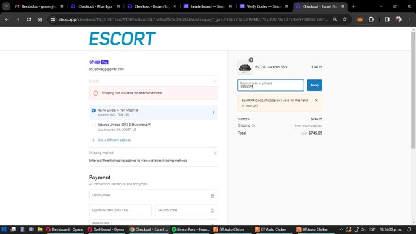
Task: Click the soulpowerjg@gmail.com email text
Action: pos(107,69)
